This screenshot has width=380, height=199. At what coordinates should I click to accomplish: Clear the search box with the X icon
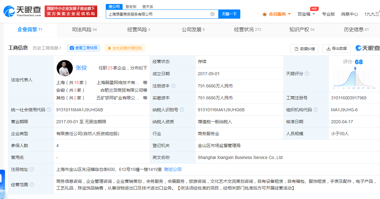[x=212, y=14]
